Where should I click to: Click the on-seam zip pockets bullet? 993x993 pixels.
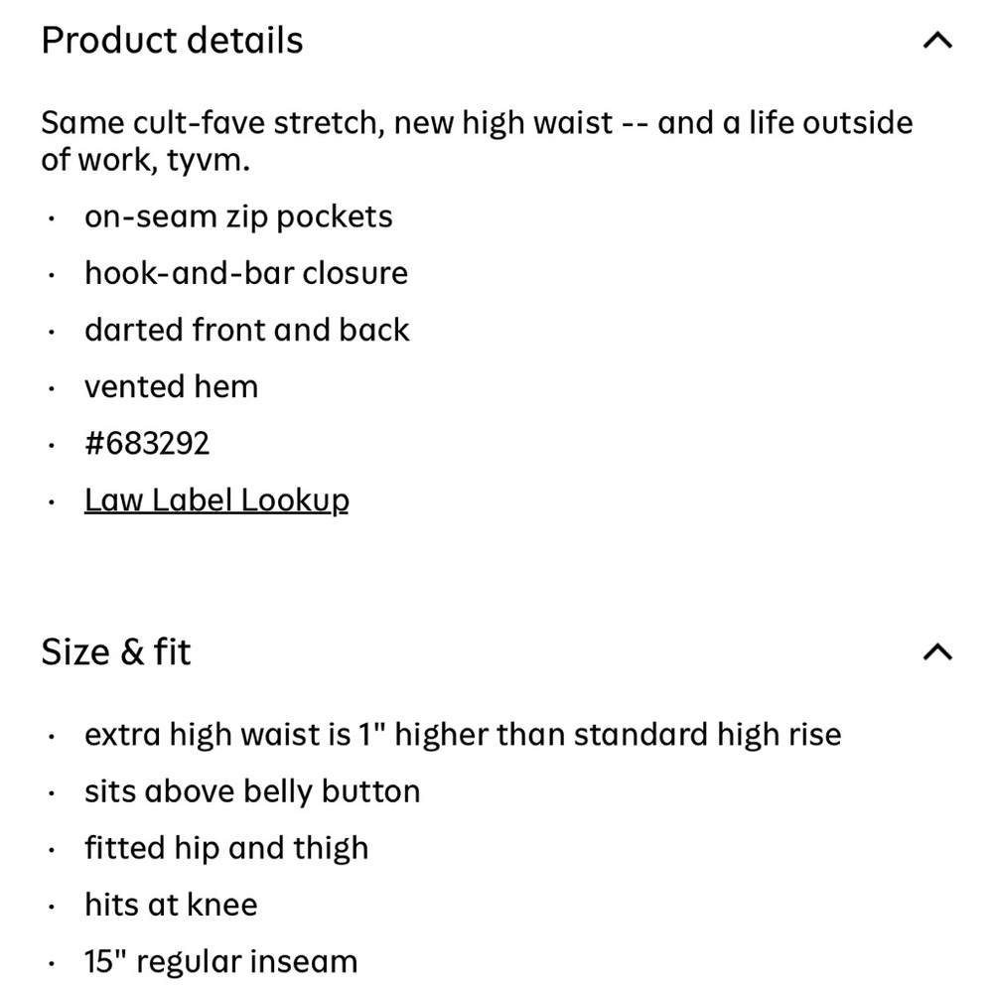pyautogui.click(x=238, y=217)
